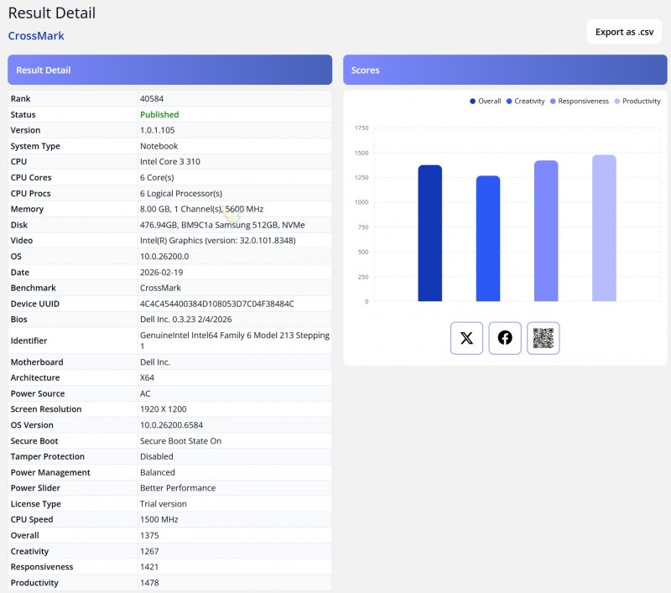Click the Responsiveness bar in the chart
Viewport: 671px width, 593px height.
tap(546, 232)
